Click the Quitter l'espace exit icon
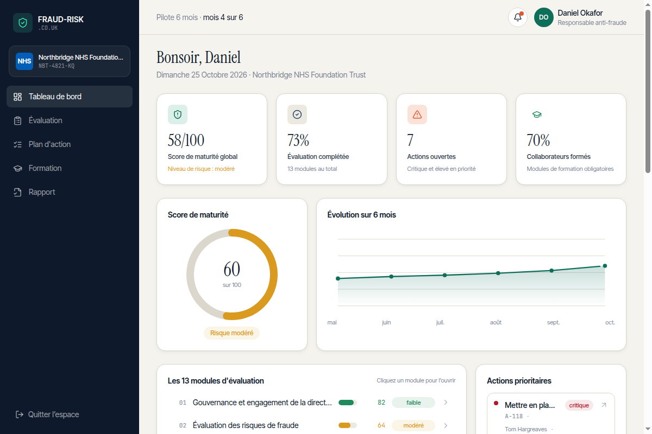The image size is (652, 434). [x=20, y=414]
